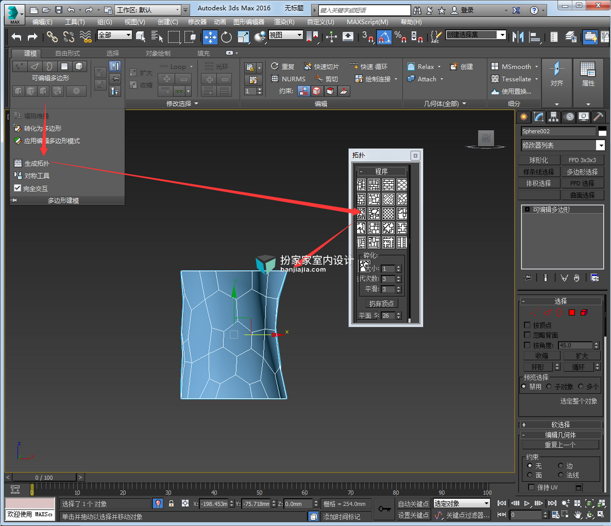The height and width of the screenshot is (526, 611).
Task: Open the Display command panel tab
Action: [583, 117]
